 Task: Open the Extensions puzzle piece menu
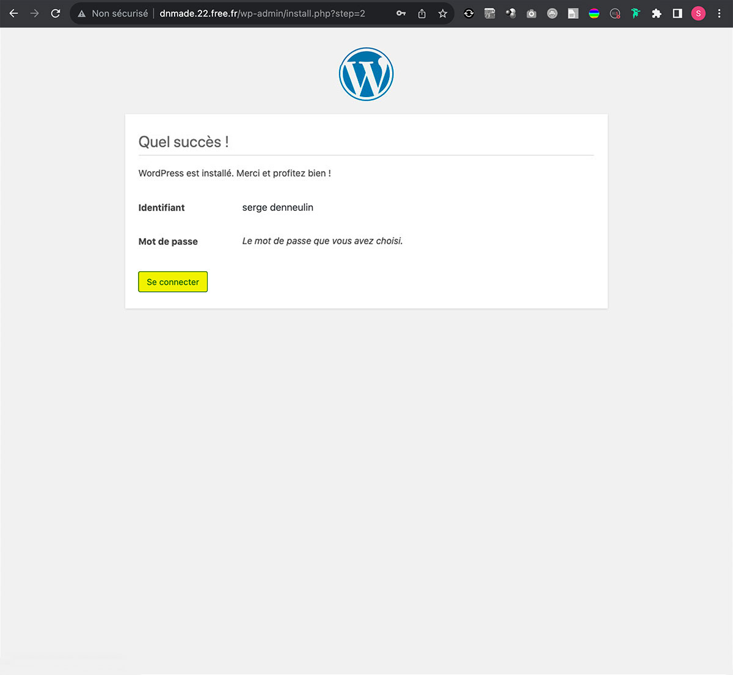tap(657, 13)
